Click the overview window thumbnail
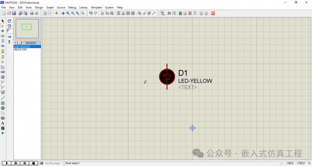312x166 pixels. coord(27,29)
